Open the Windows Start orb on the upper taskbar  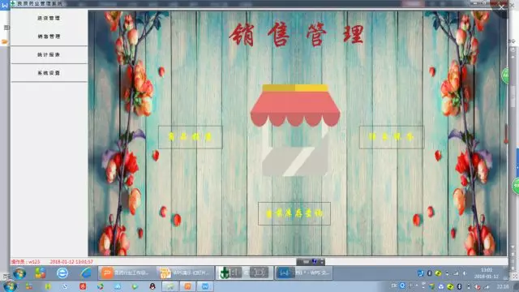(19, 273)
